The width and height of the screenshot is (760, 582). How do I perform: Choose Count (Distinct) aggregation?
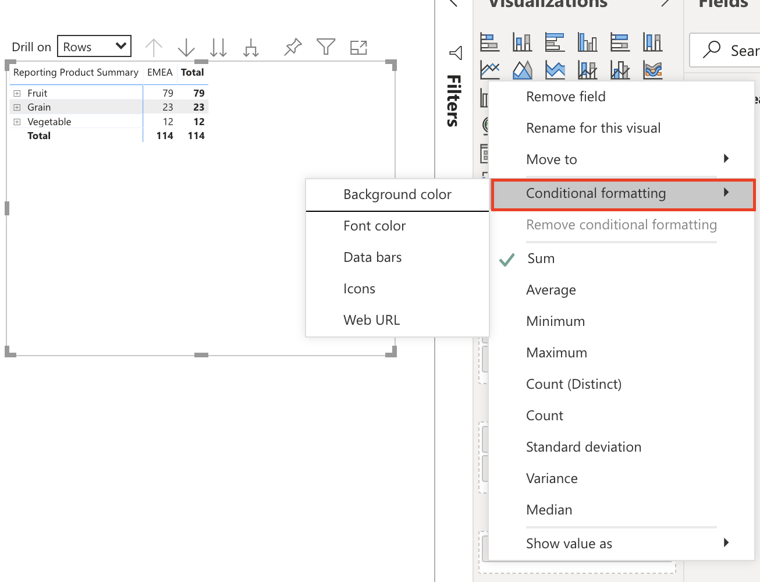pos(622,384)
